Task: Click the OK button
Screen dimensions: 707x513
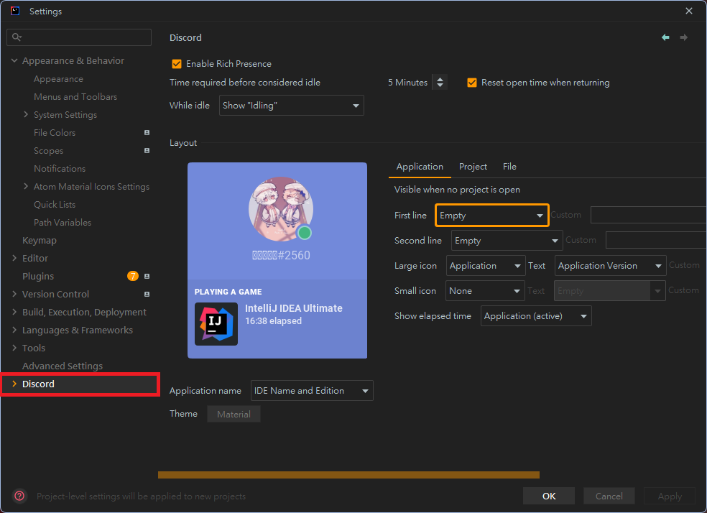Action: (548, 496)
